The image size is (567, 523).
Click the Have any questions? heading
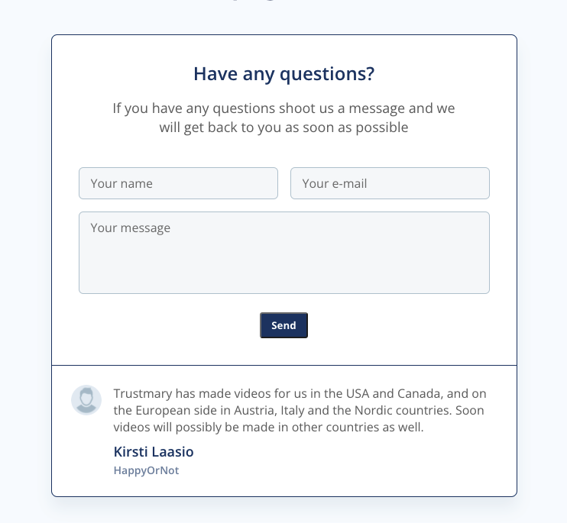(283, 74)
